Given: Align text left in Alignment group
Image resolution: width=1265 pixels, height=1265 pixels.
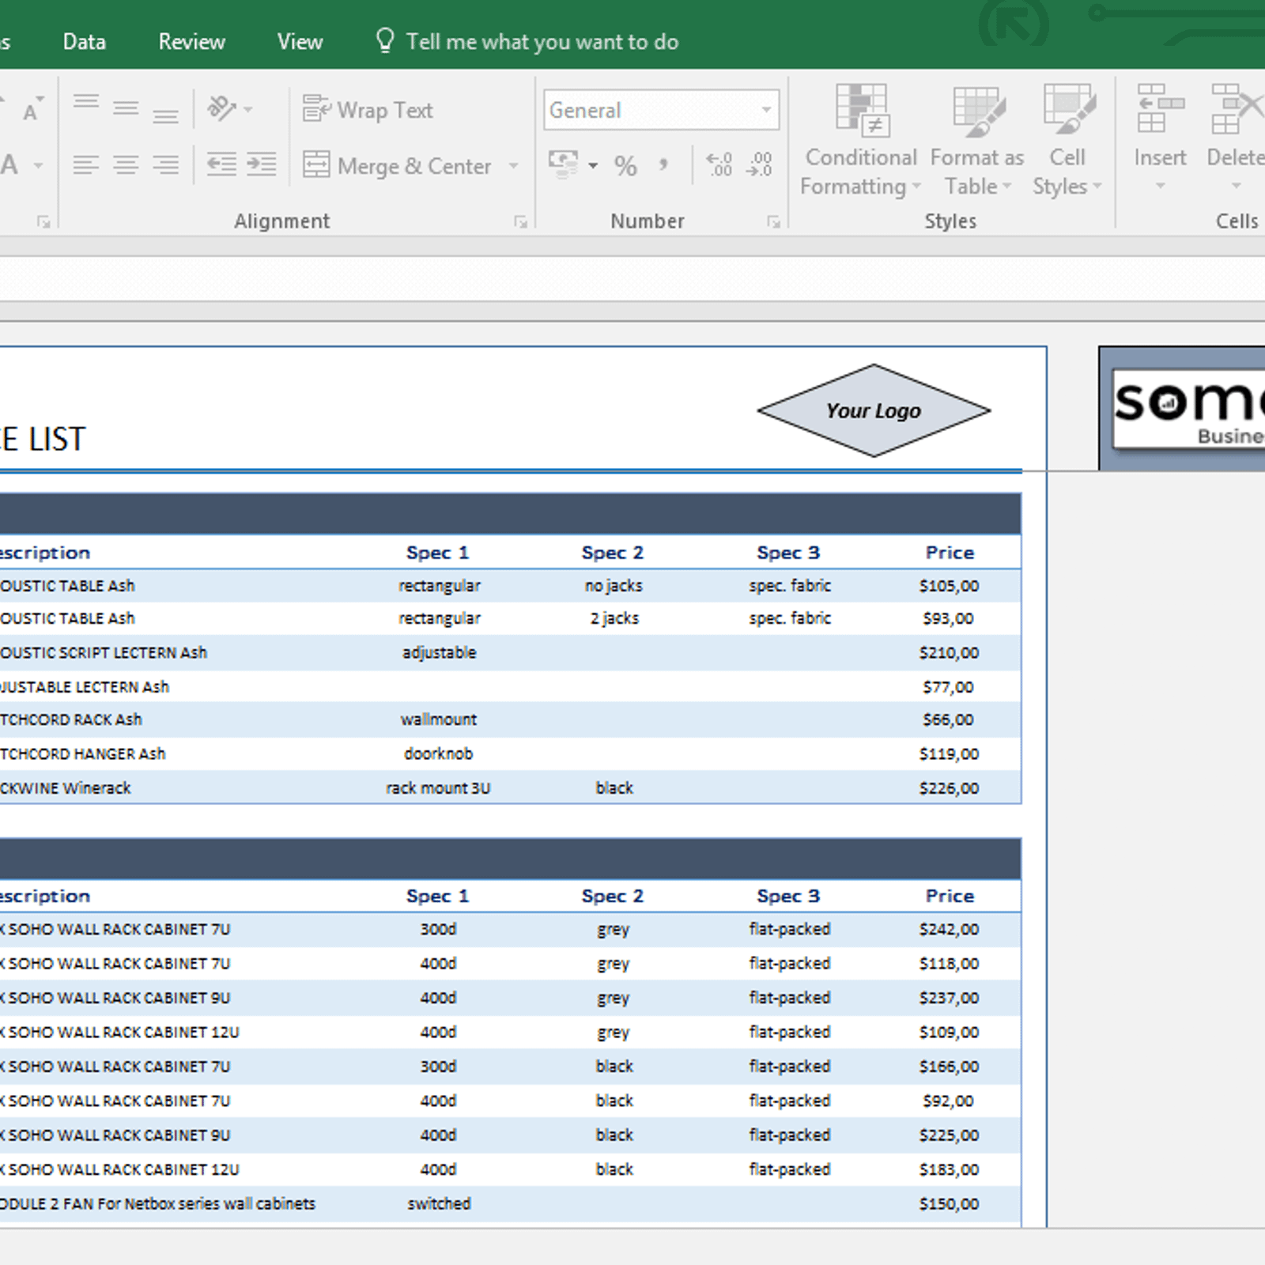Looking at the screenshot, I should [86, 164].
